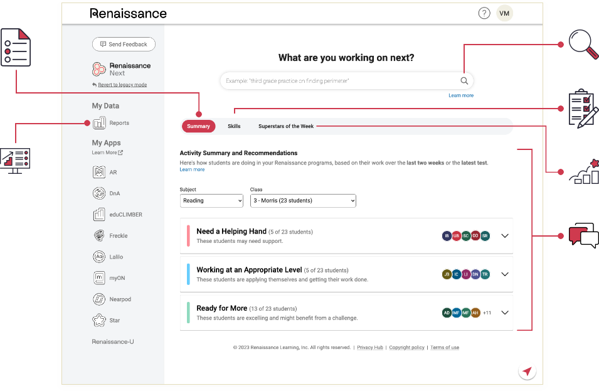Image resolution: width=599 pixels, height=391 pixels.
Task: Open the myON app icon
Action: pyautogui.click(x=99, y=278)
